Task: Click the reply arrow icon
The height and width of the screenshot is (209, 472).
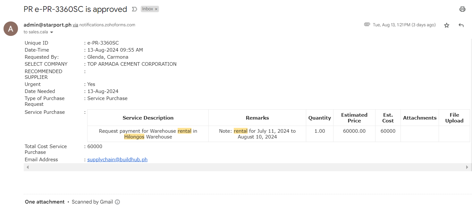Action: [x=461, y=25]
